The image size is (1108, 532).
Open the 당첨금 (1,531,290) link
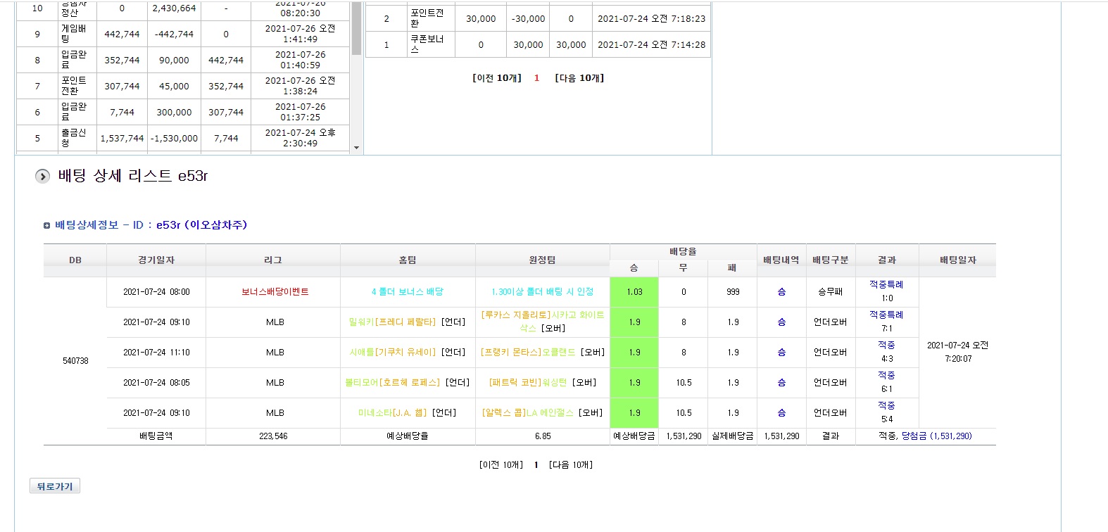tap(936, 436)
